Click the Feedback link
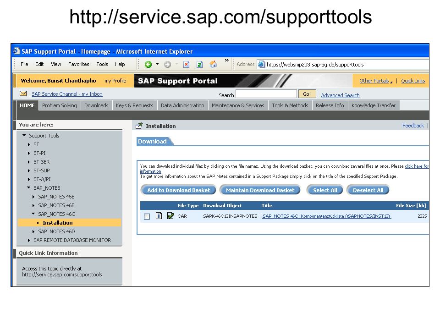This screenshot has height=330, width=440. 413,126
